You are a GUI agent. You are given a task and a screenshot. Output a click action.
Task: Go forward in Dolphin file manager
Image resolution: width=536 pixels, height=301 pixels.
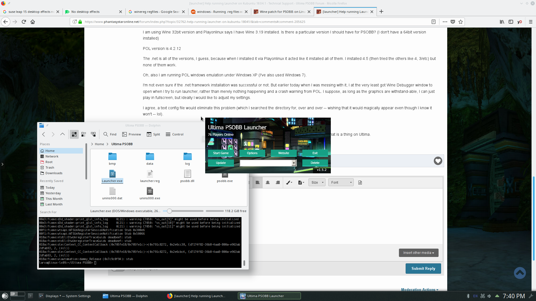53,134
